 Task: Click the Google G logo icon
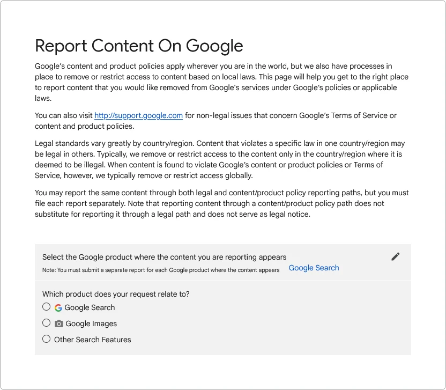tap(58, 307)
